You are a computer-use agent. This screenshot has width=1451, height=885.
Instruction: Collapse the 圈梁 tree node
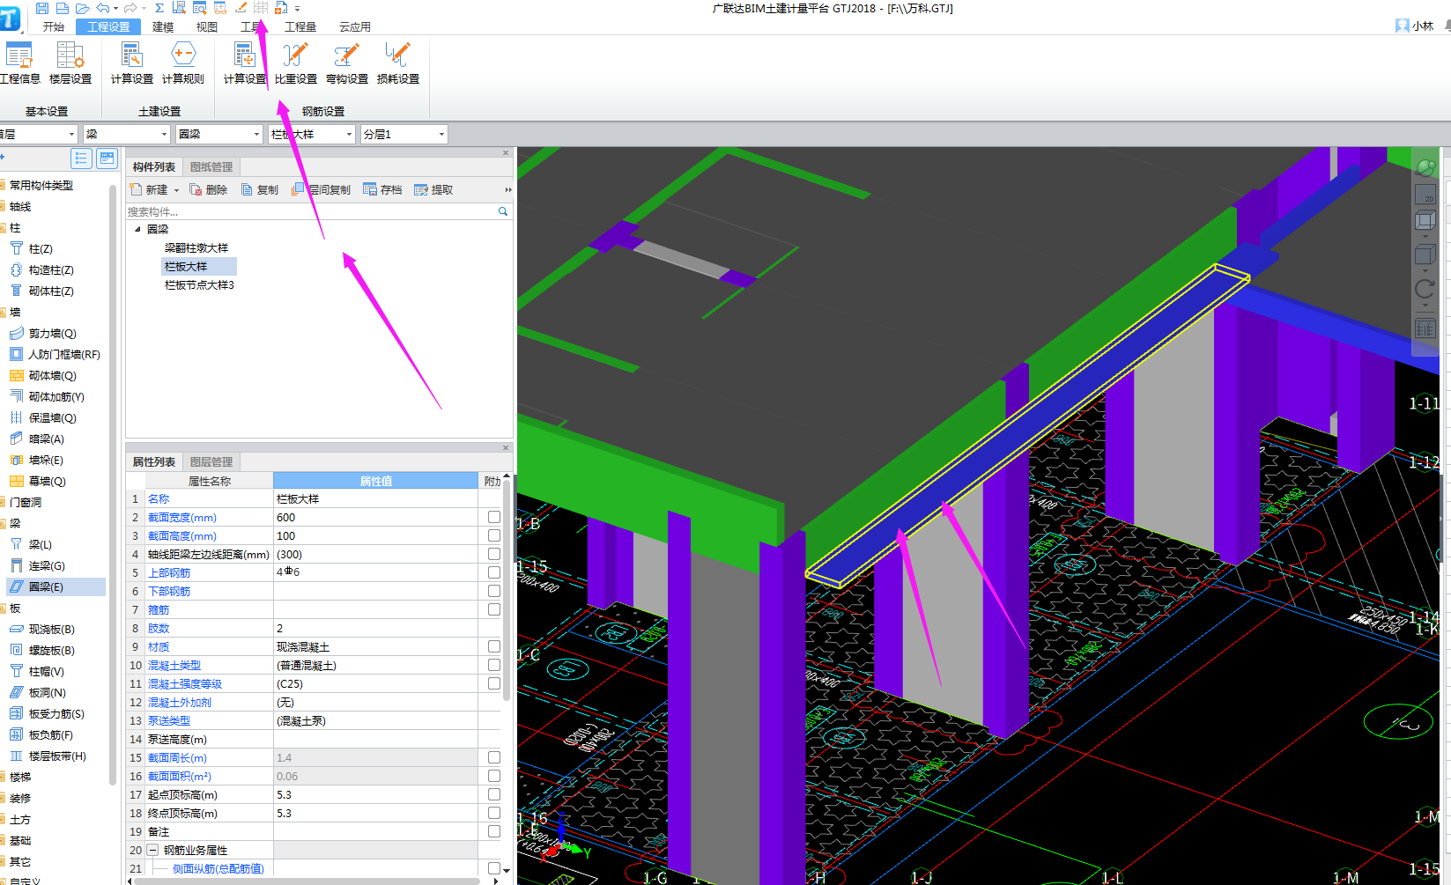(x=137, y=229)
